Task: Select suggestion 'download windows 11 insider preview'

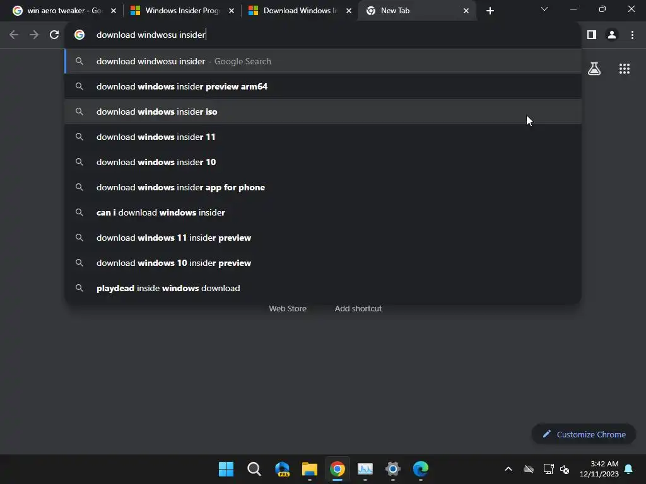Action: coord(323,238)
